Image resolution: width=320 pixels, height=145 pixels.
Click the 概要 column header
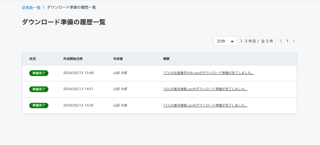click(x=166, y=59)
